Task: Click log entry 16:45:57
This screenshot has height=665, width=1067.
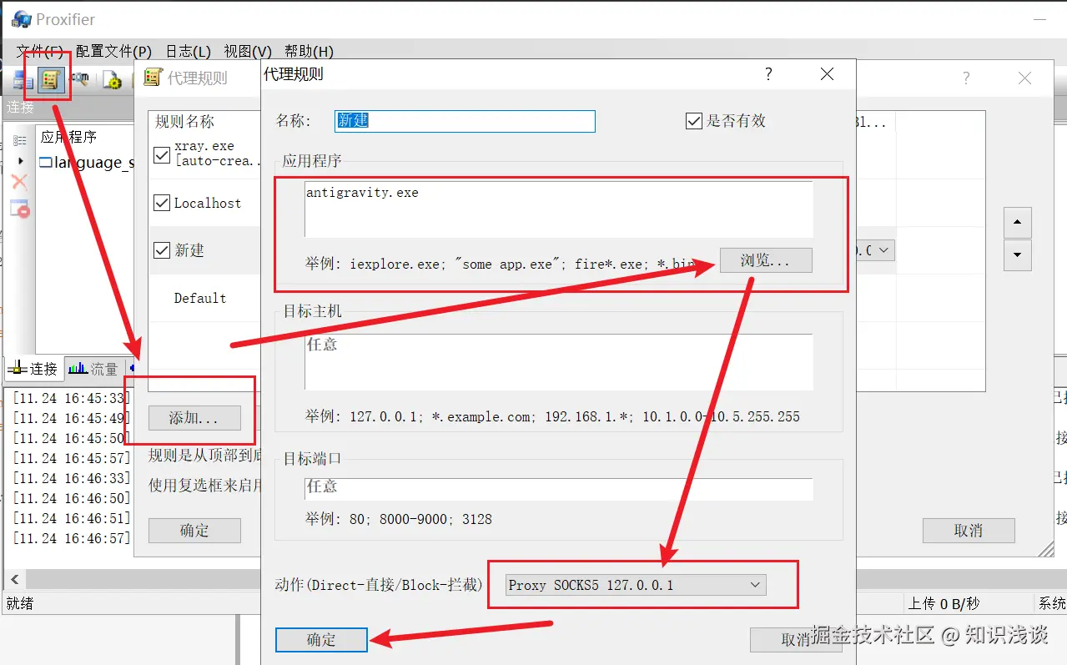Action: (71, 458)
